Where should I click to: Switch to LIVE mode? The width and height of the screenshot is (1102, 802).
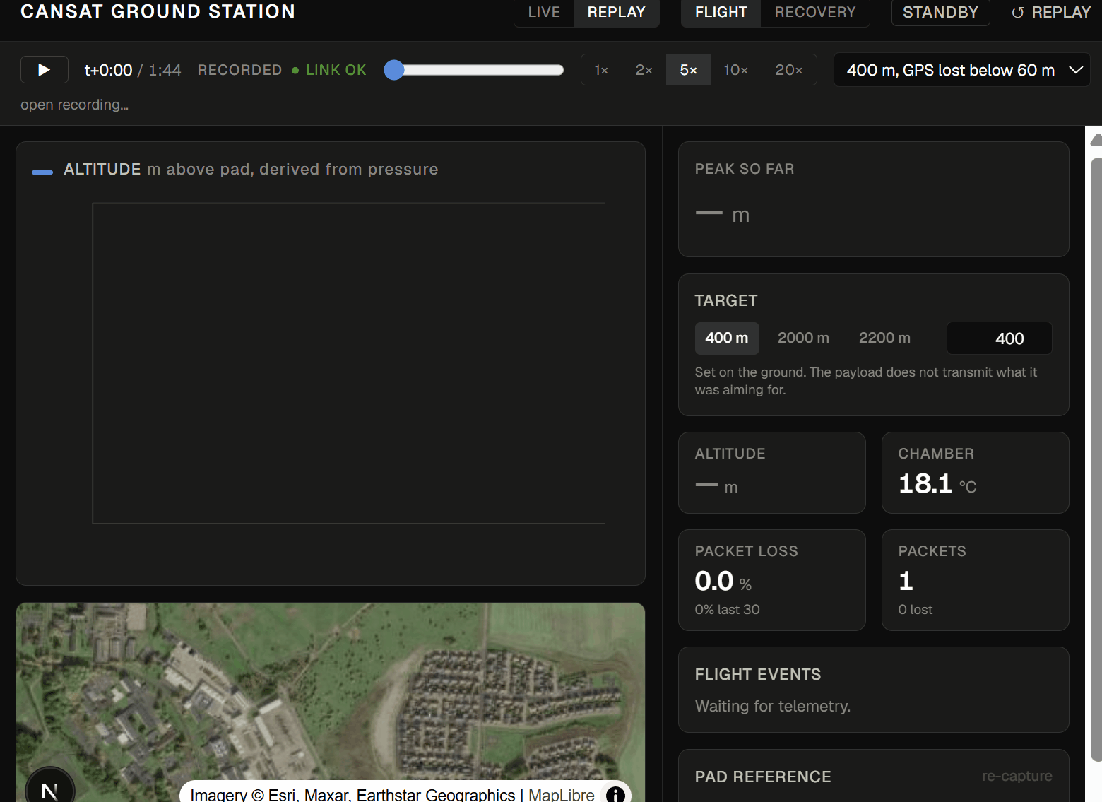click(x=544, y=12)
